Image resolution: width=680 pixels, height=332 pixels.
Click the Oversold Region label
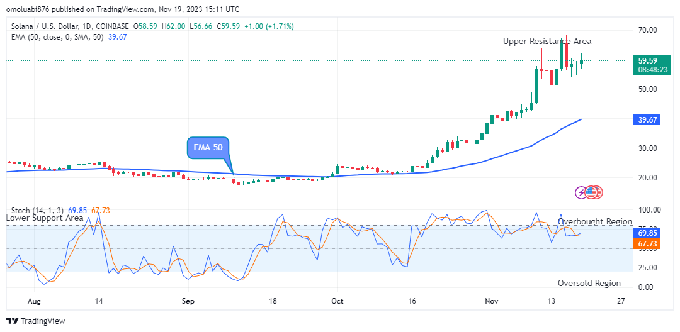tap(589, 284)
